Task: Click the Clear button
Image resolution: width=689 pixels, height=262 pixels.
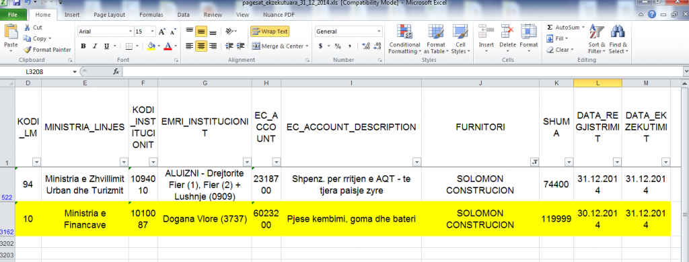Action: (560, 50)
